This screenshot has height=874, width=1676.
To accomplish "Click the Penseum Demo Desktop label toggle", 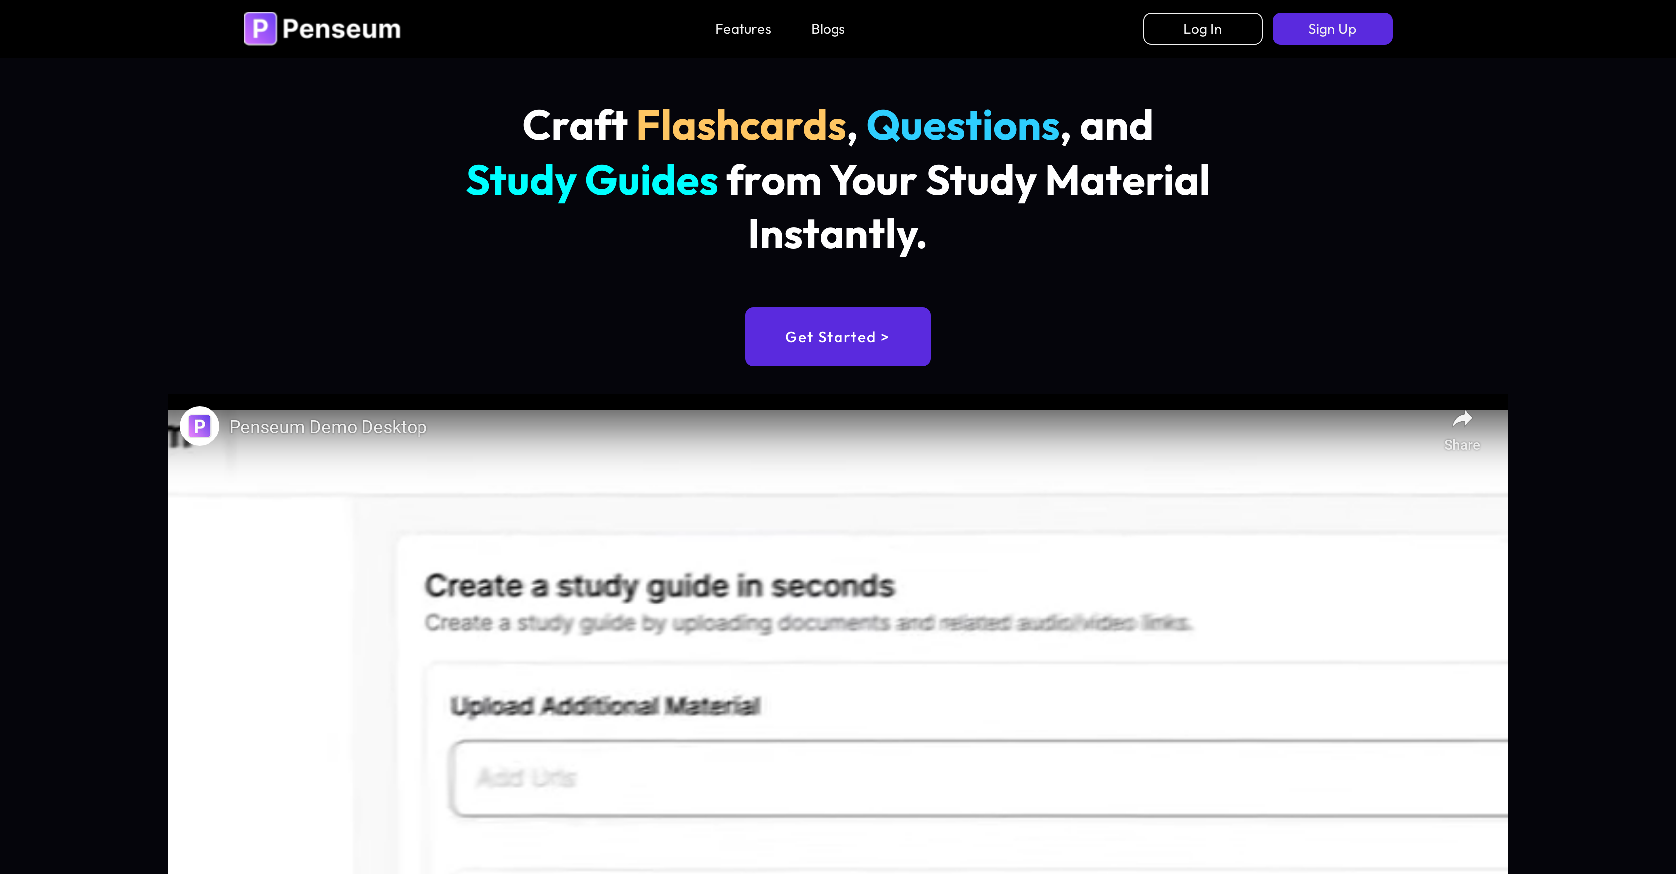I will (328, 427).
